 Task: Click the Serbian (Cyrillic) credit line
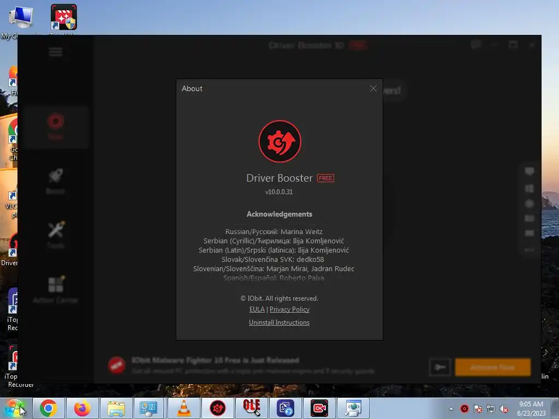[274, 241]
